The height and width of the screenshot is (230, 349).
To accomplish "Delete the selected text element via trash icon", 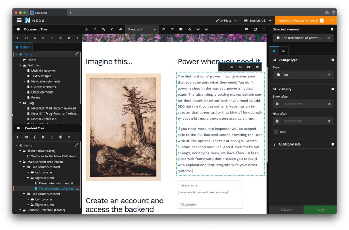I will pos(258,66).
